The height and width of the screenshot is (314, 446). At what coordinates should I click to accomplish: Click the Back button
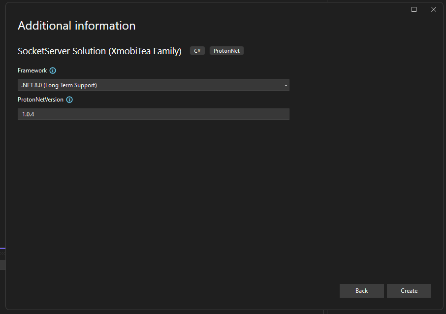pyautogui.click(x=361, y=291)
